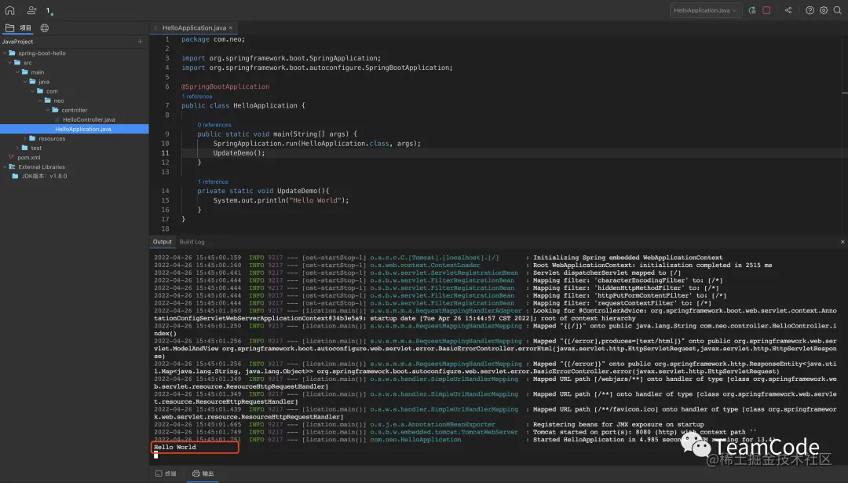Screen dimensions: 848x483
Task: Stop the running program with red square
Action: coord(766,10)
